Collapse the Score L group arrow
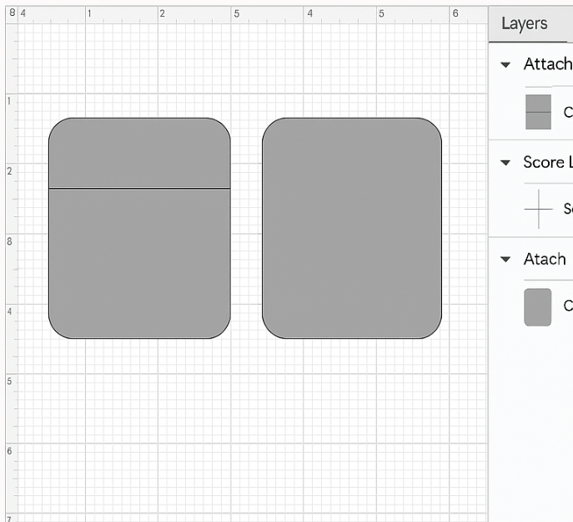This screenshot has height=522, width=573. pos(505,163)
